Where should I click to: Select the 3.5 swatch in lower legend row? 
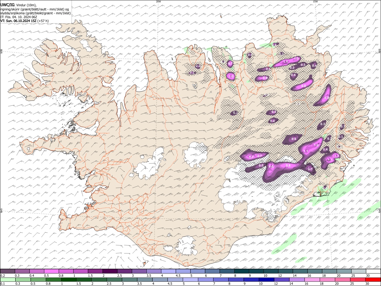tap(145, 279)
